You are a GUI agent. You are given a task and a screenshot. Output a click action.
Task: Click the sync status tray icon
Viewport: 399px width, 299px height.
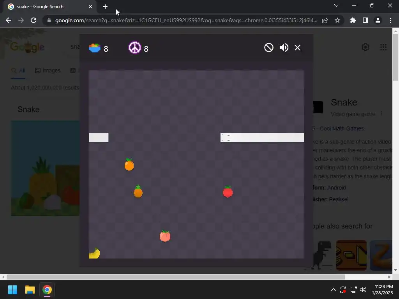343,290
